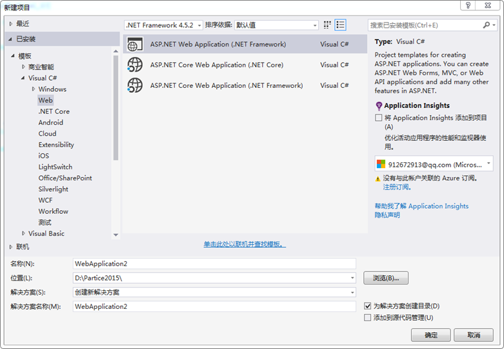Select the Android category
The height and width of the screenshot is (349, 504).
click(51, 122)
